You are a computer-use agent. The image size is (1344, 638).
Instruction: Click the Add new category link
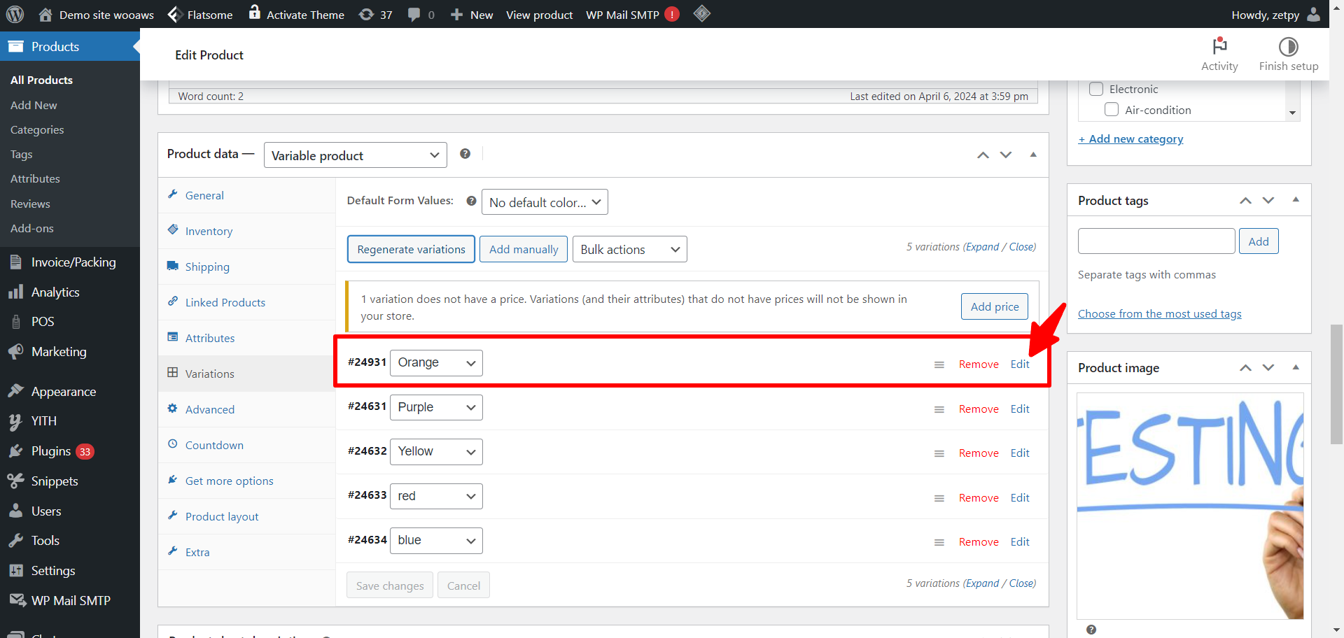[x=1130, y=139]
